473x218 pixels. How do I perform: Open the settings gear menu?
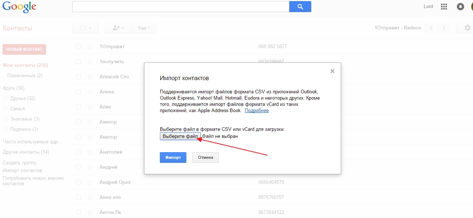(467, 28)
